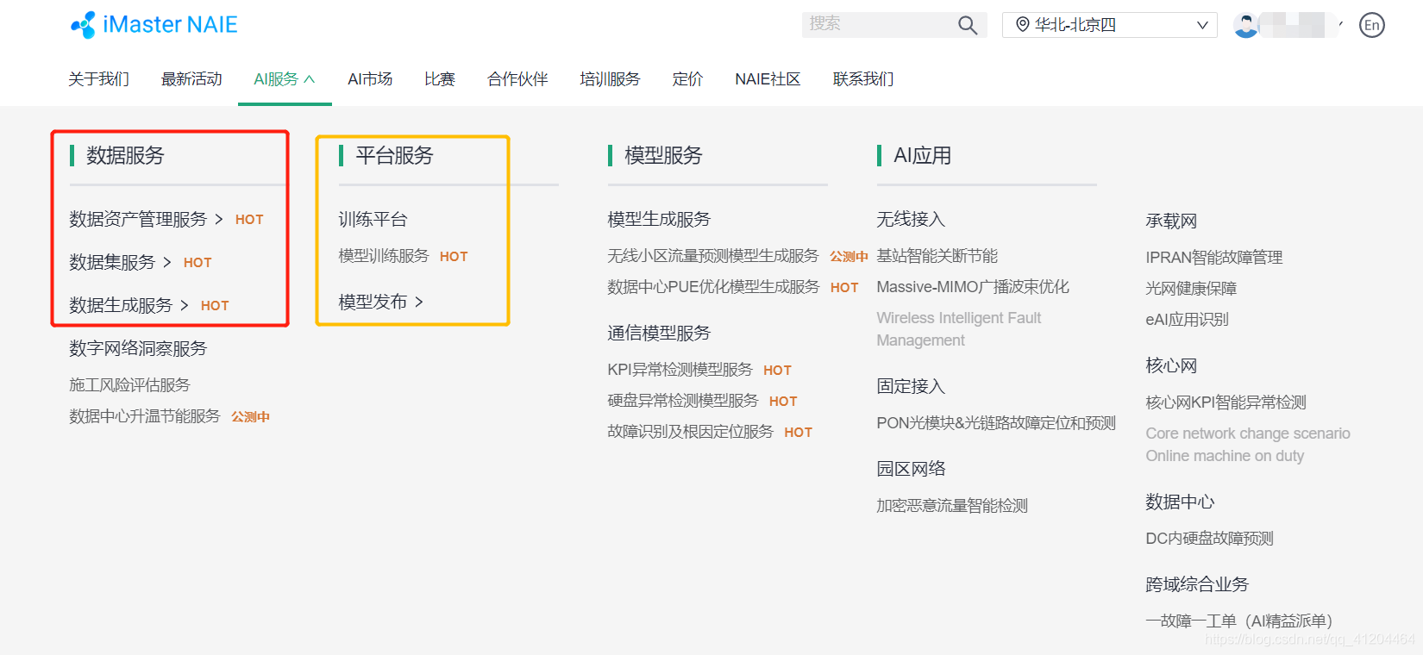Click the iMaster NAIE logo

154,25
